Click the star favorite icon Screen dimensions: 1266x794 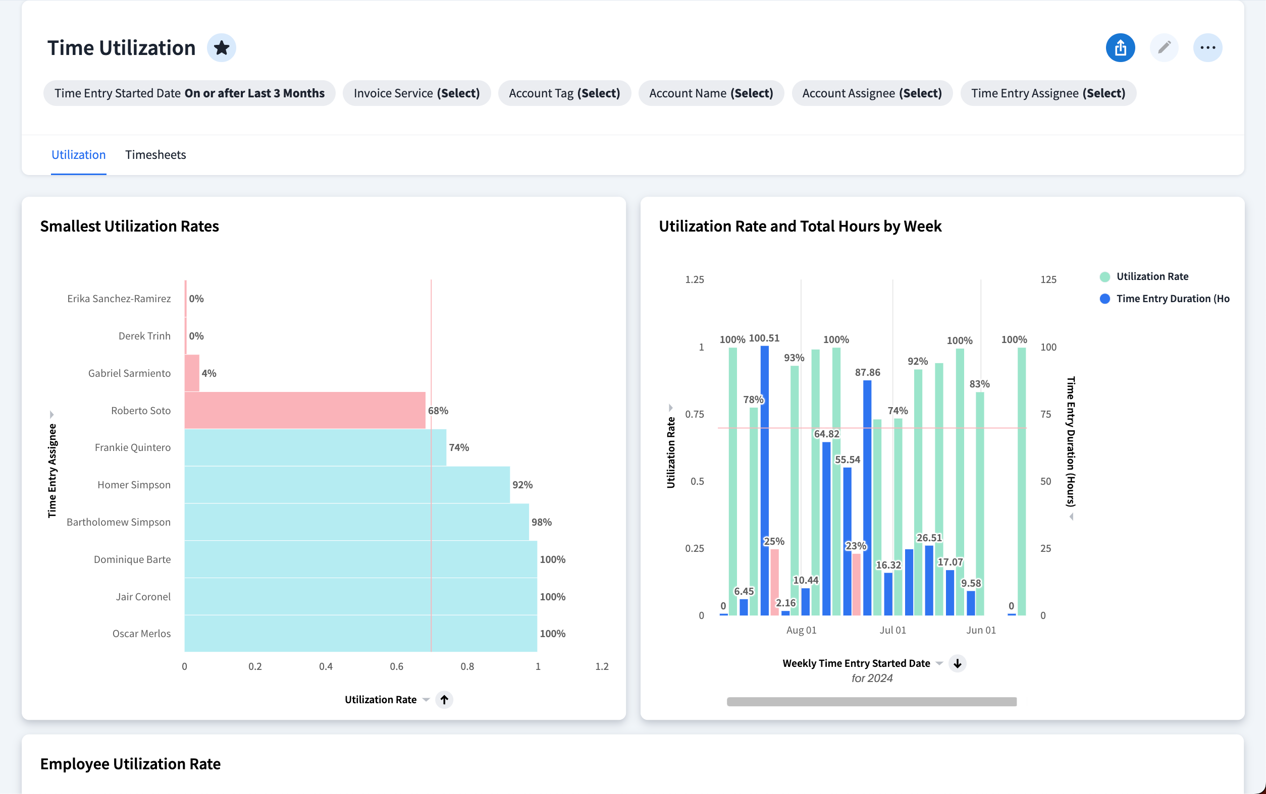coord(221,48)
